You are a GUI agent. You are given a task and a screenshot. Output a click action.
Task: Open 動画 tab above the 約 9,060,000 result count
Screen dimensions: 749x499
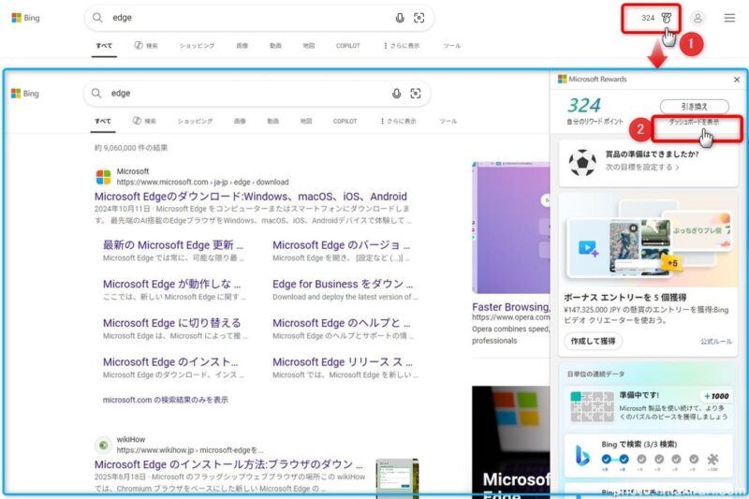272,122
